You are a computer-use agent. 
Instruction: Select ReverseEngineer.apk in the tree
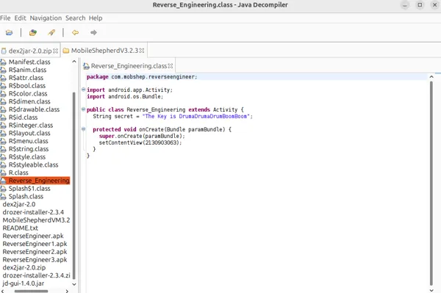(33, 236)
